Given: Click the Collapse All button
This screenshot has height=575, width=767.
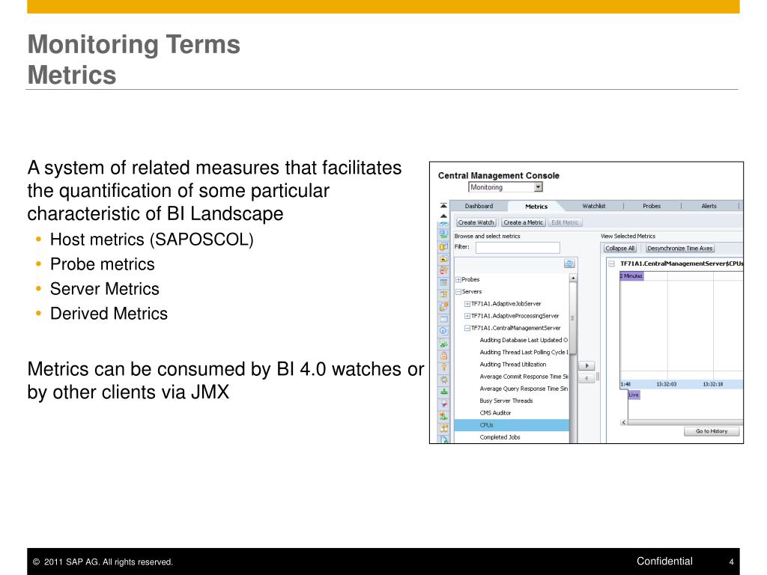Looking at the screenshot, I should (x=619, y=249).
